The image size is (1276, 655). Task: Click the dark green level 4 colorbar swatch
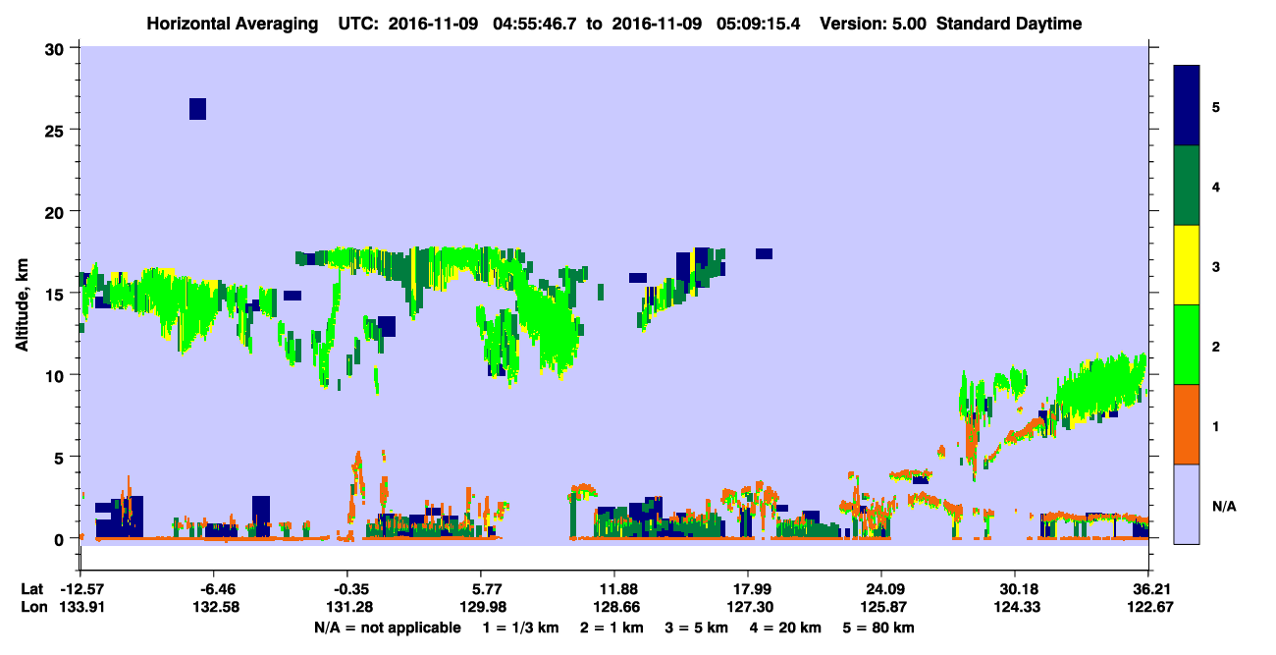(x=1187, y=186)
